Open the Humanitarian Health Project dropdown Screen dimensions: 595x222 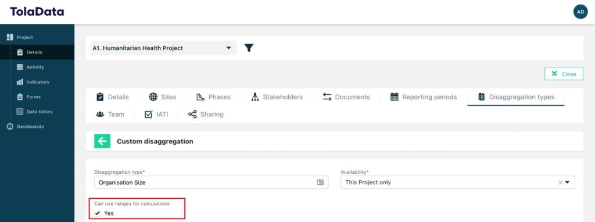coord(163,48)
